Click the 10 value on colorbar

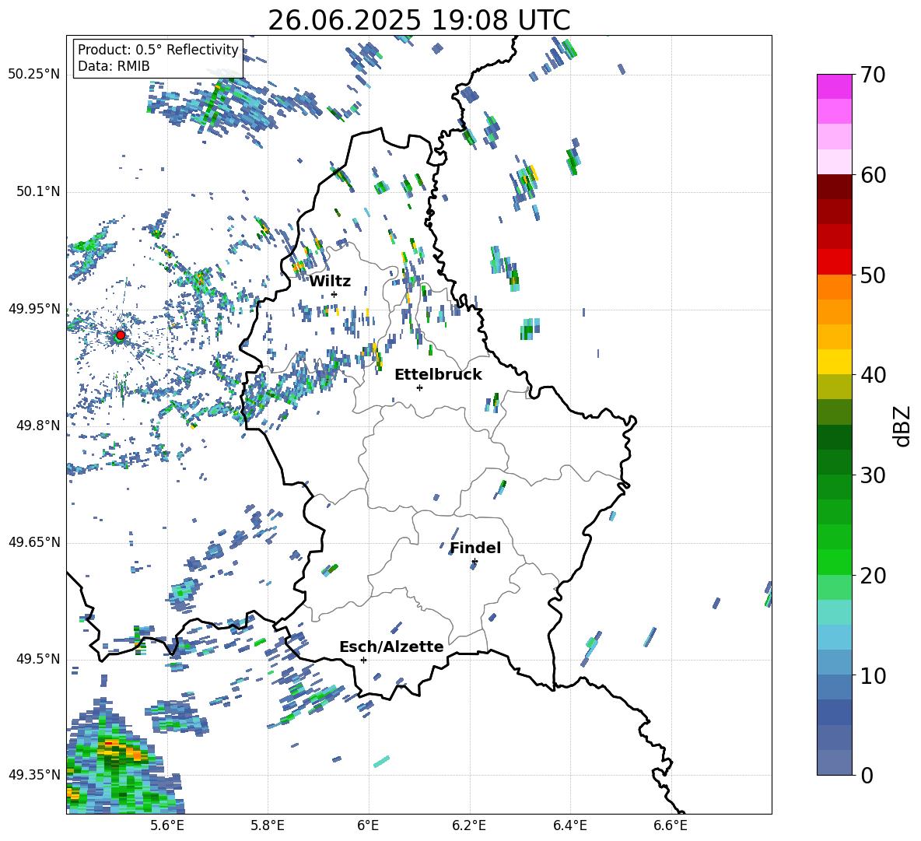(x=874, y=675)
